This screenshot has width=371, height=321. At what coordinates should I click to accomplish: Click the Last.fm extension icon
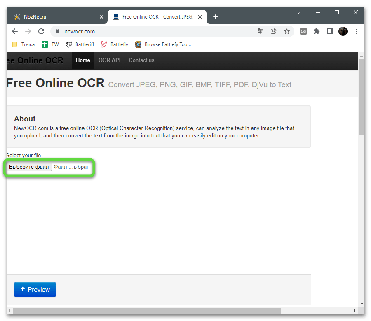pos(303,31)
